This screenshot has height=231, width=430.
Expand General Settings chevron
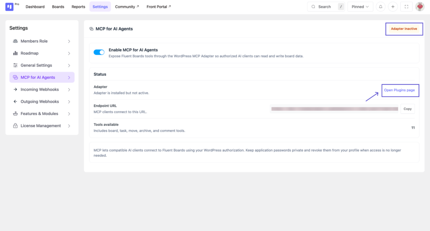(x=69, y=65)
